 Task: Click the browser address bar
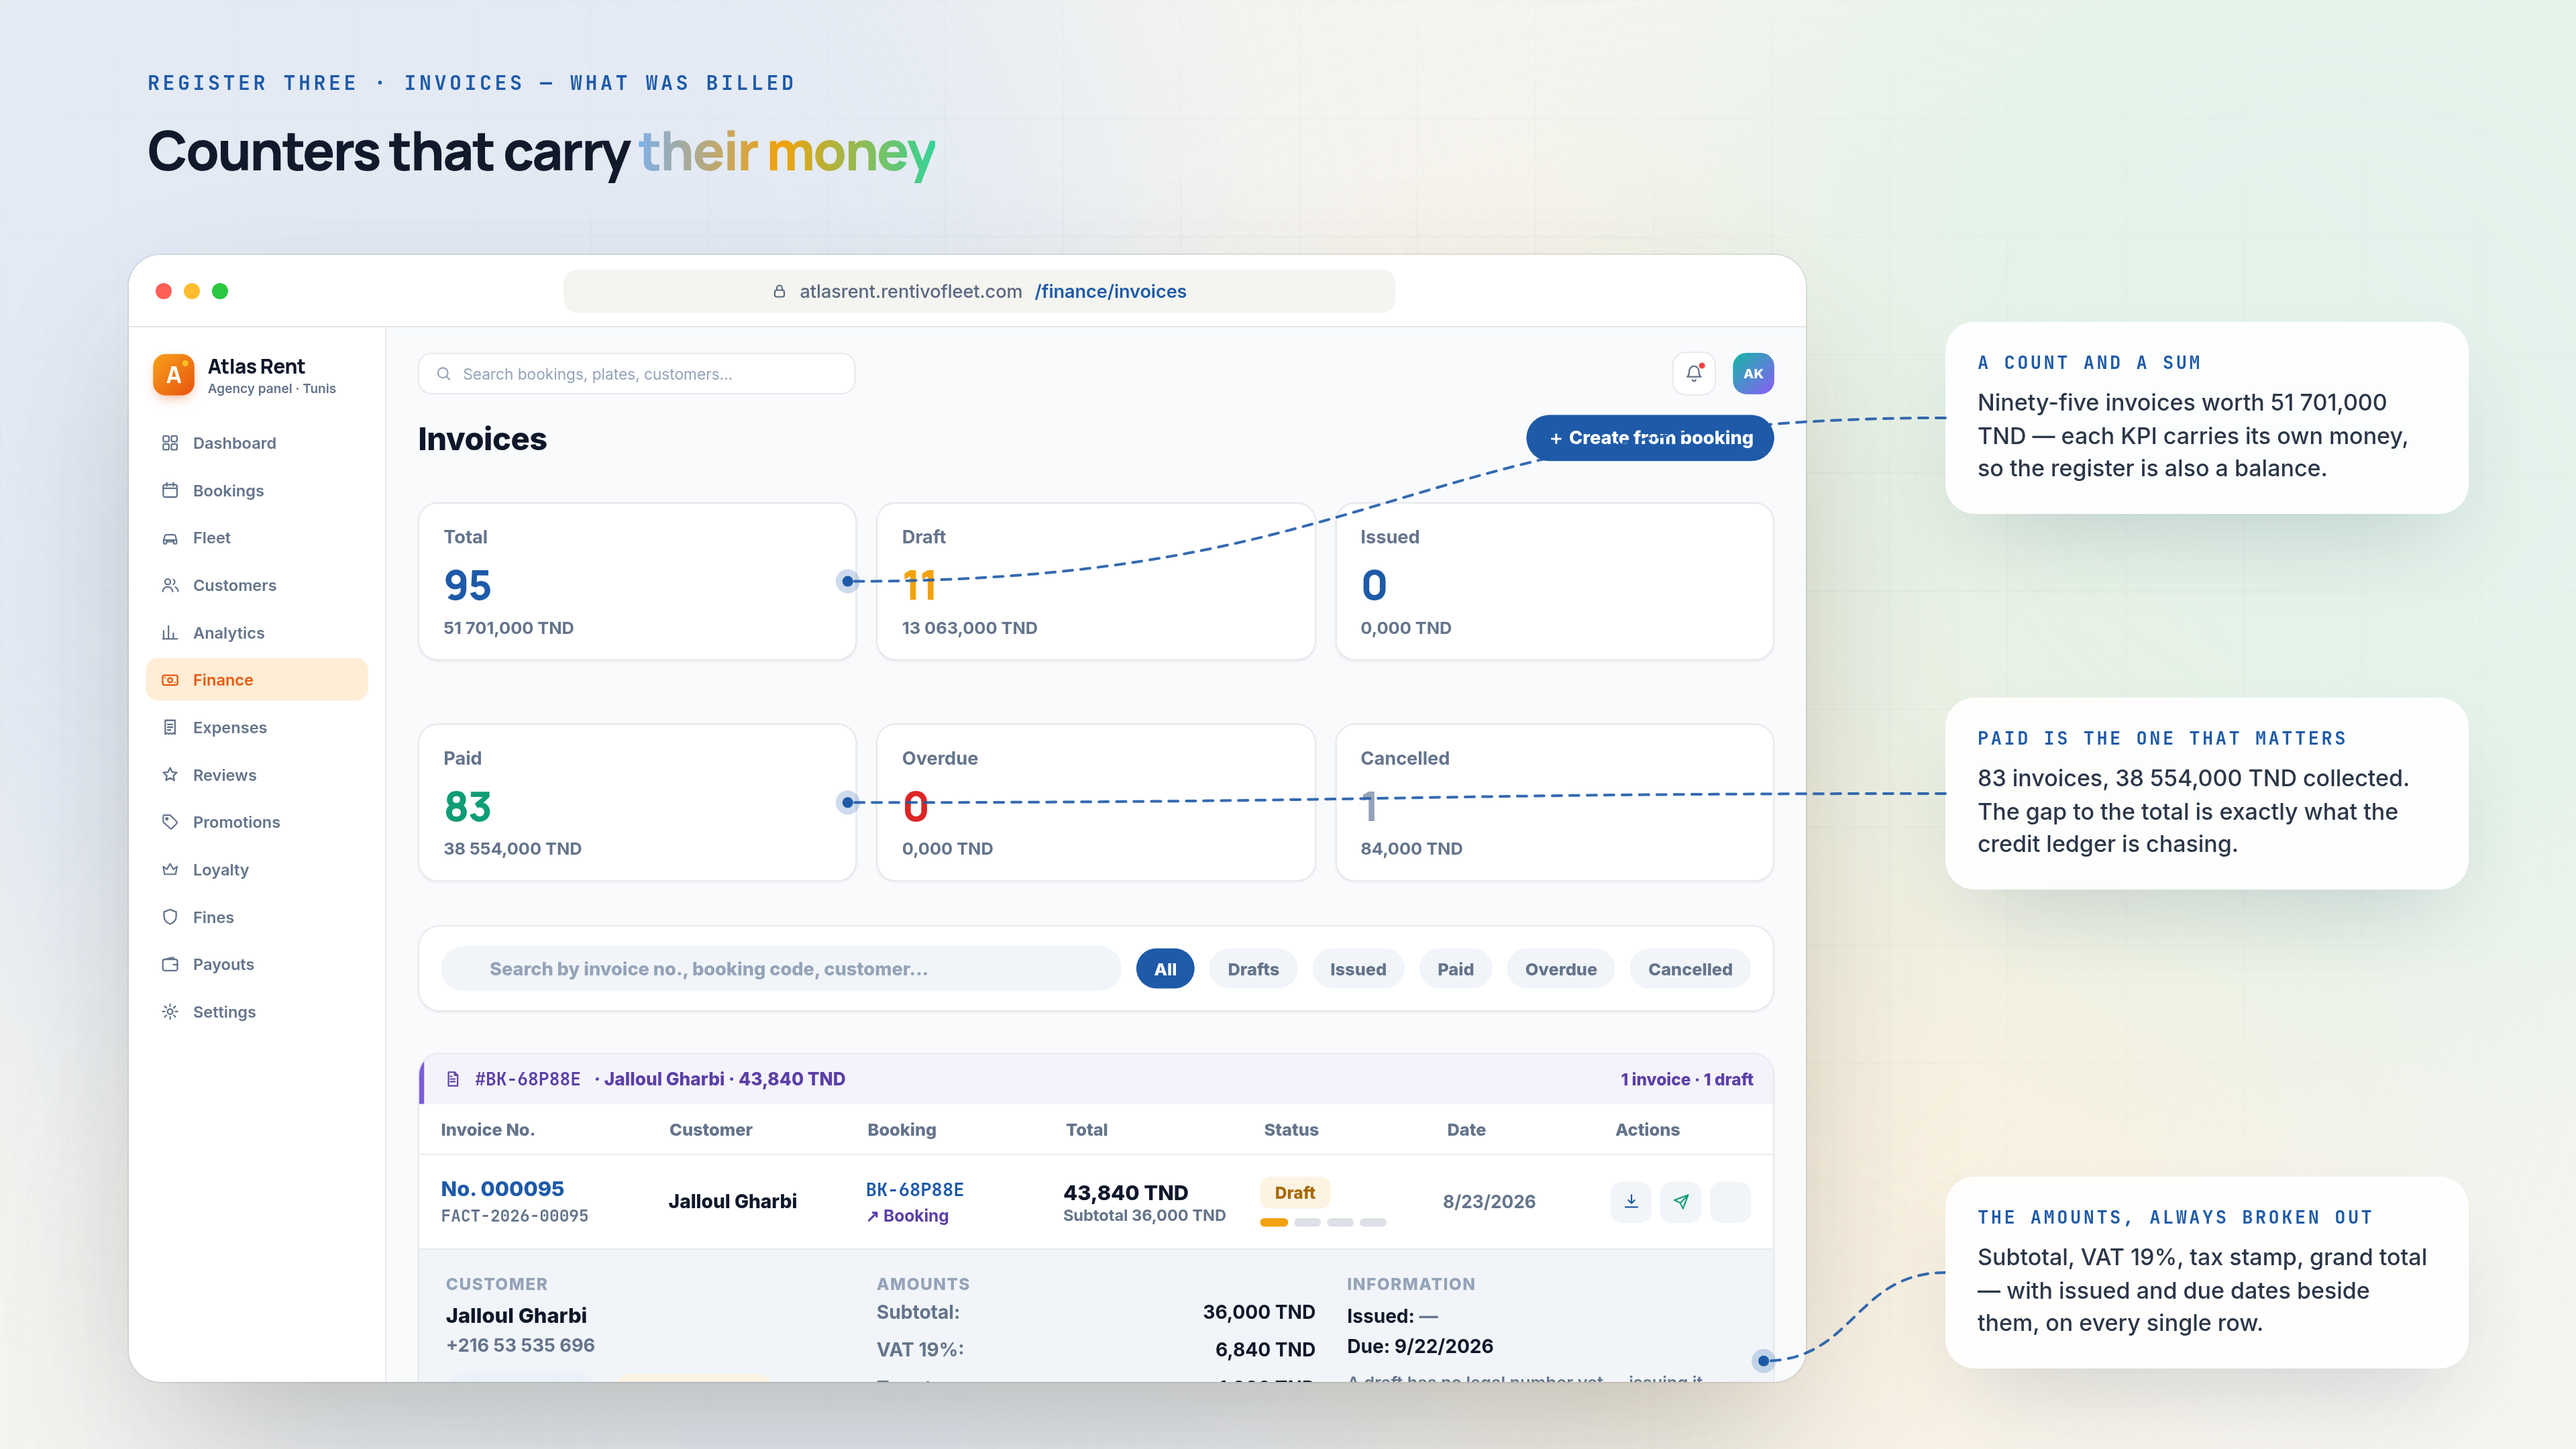(979, 291)
